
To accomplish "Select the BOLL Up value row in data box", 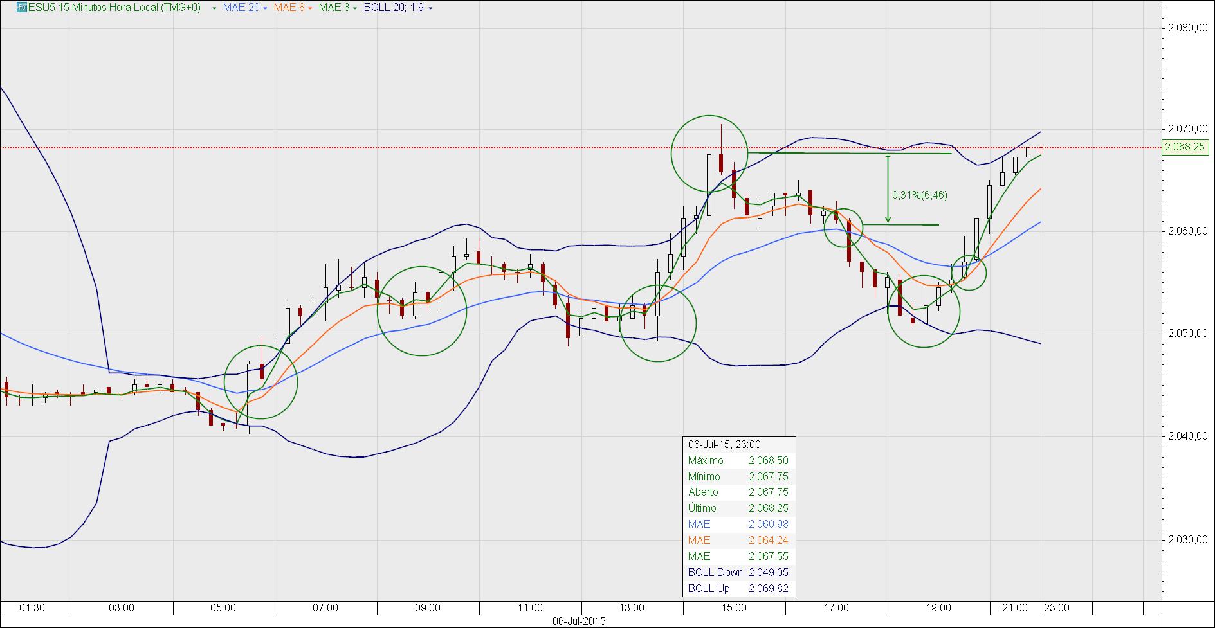I will [739, 588].
